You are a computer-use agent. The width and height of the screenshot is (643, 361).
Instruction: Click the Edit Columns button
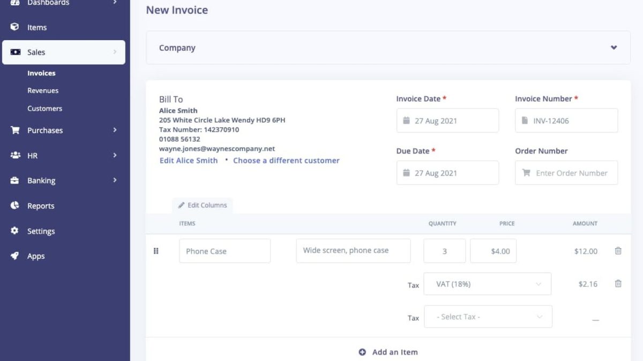(x=203, y=205)
